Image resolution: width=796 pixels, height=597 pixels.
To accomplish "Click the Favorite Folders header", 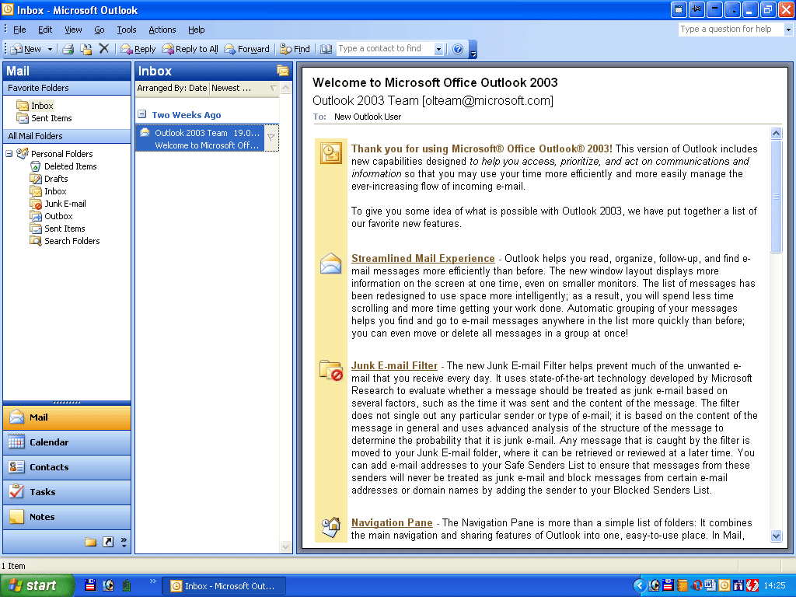I will point(67,88).
